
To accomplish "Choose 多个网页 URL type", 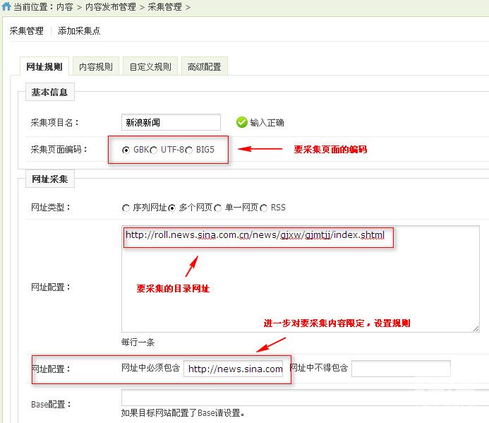I will coord(171,208).
